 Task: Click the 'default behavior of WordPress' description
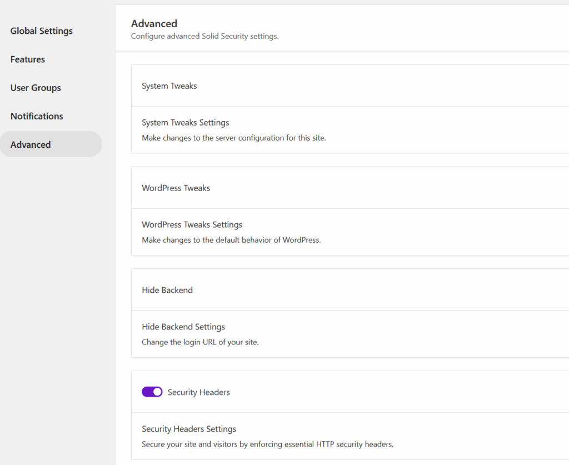point(231,240)
